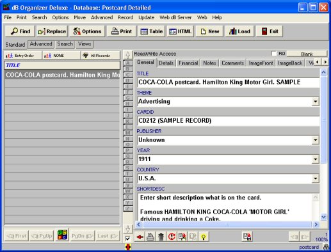Expand the YEAR dropdown
The image size is (331, 252).
click(315, 159)
